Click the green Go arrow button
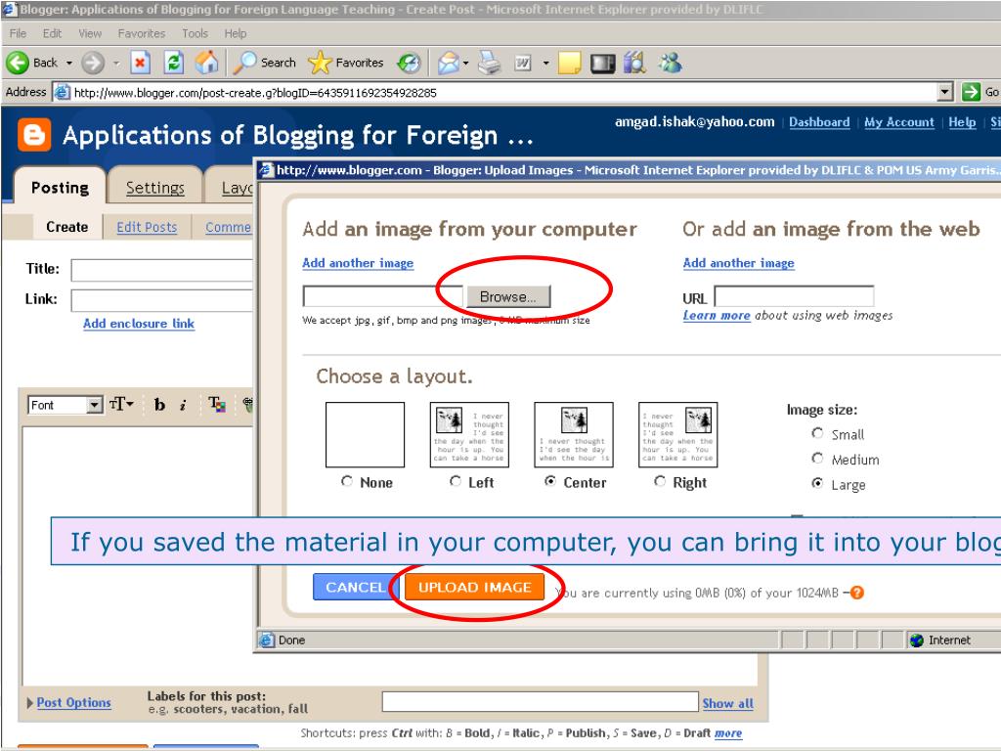 pos(971,92)
